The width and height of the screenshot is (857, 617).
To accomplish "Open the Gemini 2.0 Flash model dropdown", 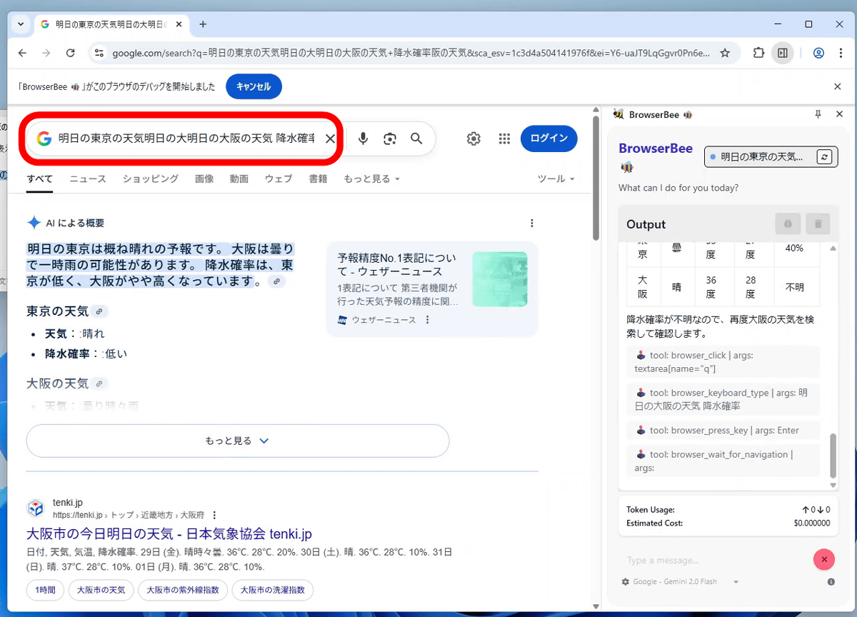I will [736, 581].
